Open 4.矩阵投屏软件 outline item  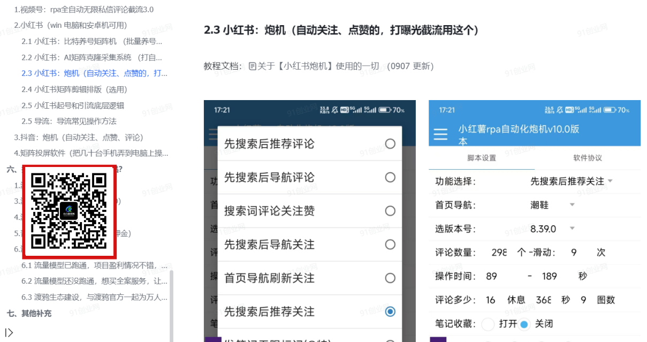[x=92, y=154]
